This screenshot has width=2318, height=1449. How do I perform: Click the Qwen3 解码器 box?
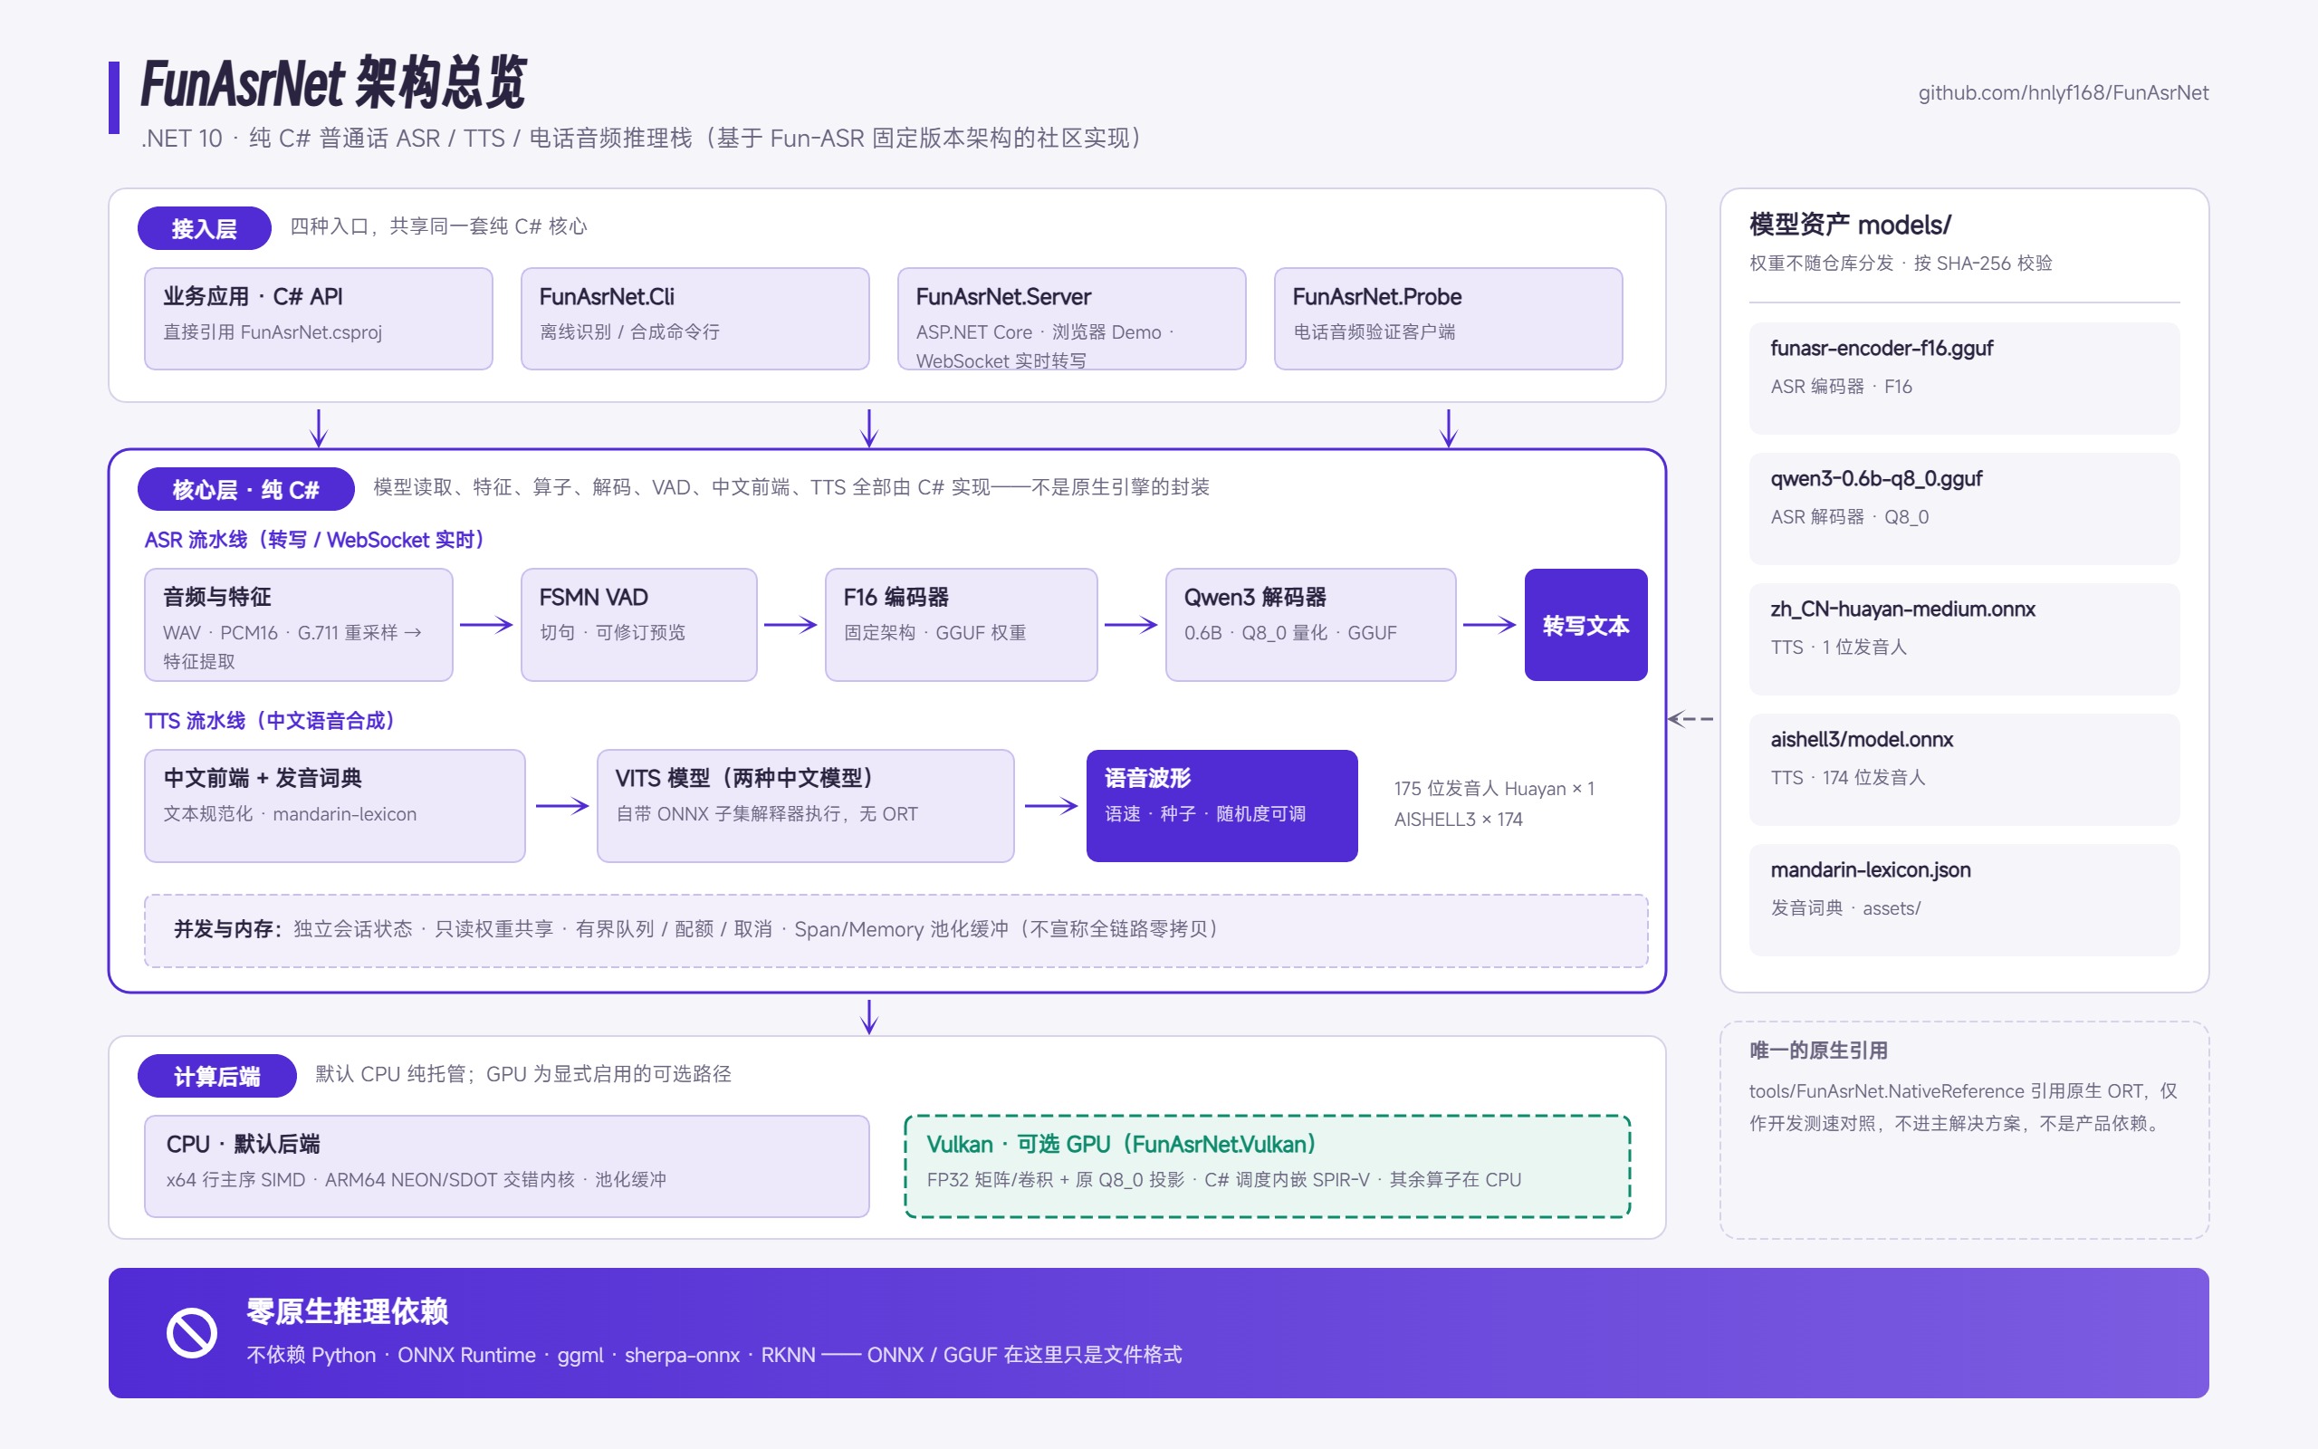click(x=1310, y=625)
